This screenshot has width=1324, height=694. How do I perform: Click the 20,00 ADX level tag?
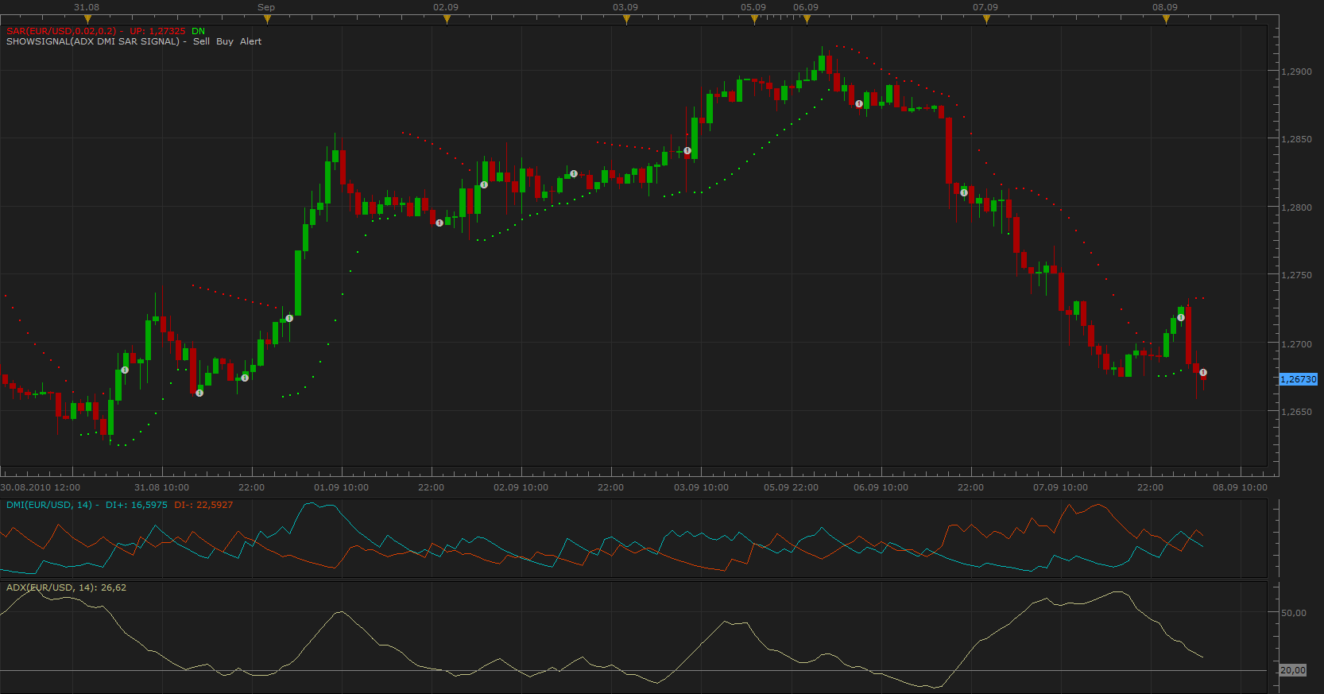tap(1293, 670)
